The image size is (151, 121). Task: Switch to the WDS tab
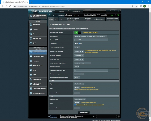tap(61, 19)
